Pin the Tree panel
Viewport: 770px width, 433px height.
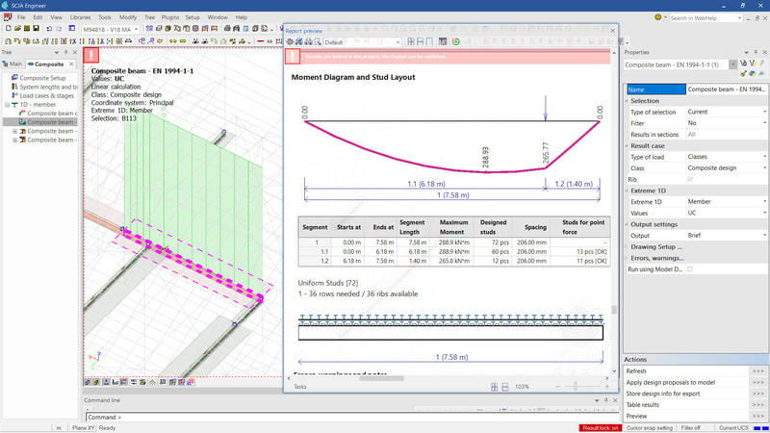point(65,52)
